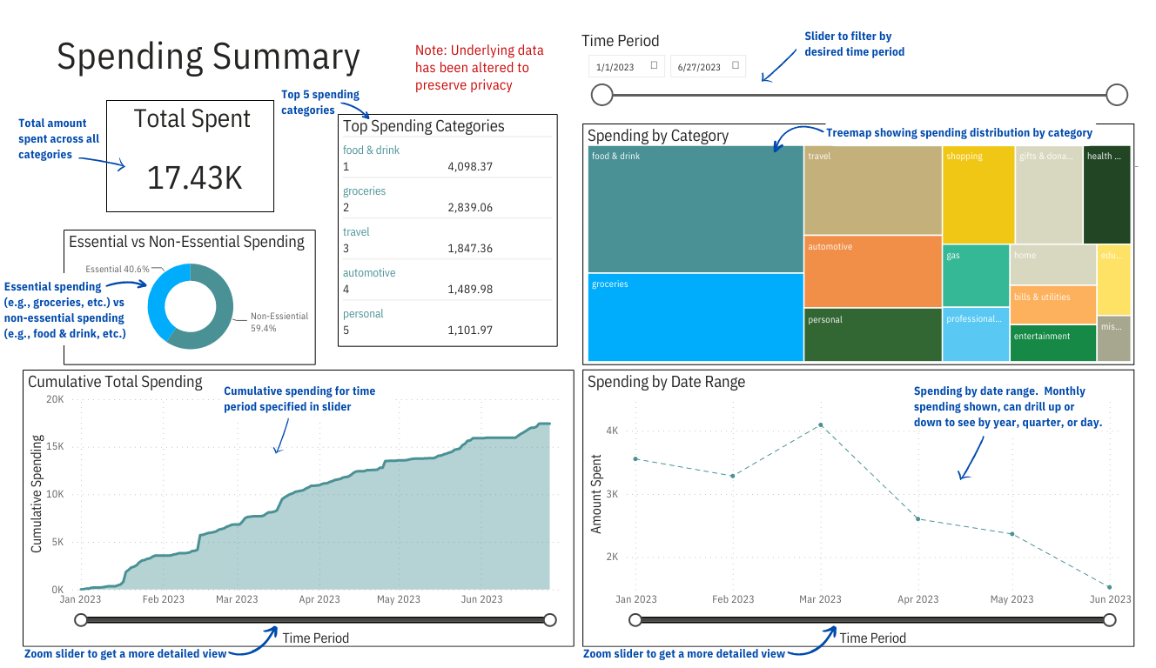Select the mis... treemap tile
This screenshot has height=668, width=1156.
[x=1114, y=338]
